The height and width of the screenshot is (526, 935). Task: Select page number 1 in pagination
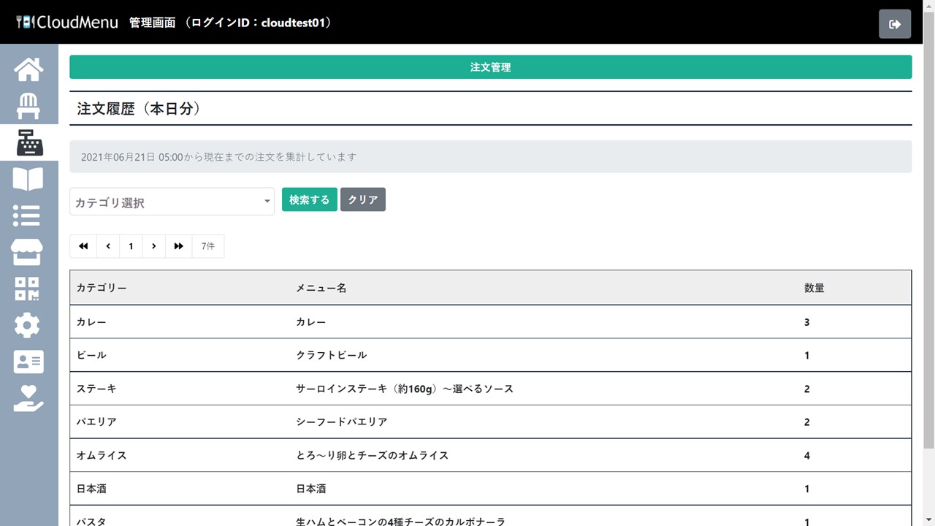pos(131,246)
